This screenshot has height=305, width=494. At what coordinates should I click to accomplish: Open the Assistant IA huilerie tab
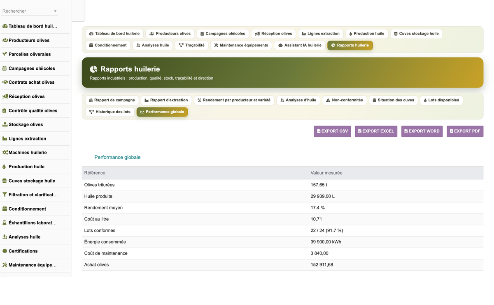300,45
